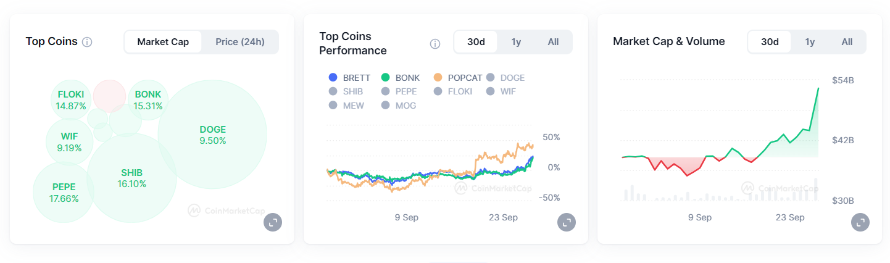
Task: Click the DOGE bubble
Action: (212, 135)
